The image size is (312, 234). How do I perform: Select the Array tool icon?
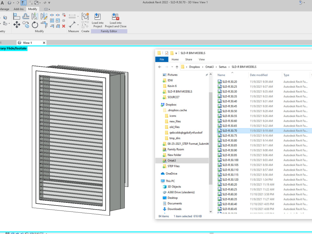52,21
